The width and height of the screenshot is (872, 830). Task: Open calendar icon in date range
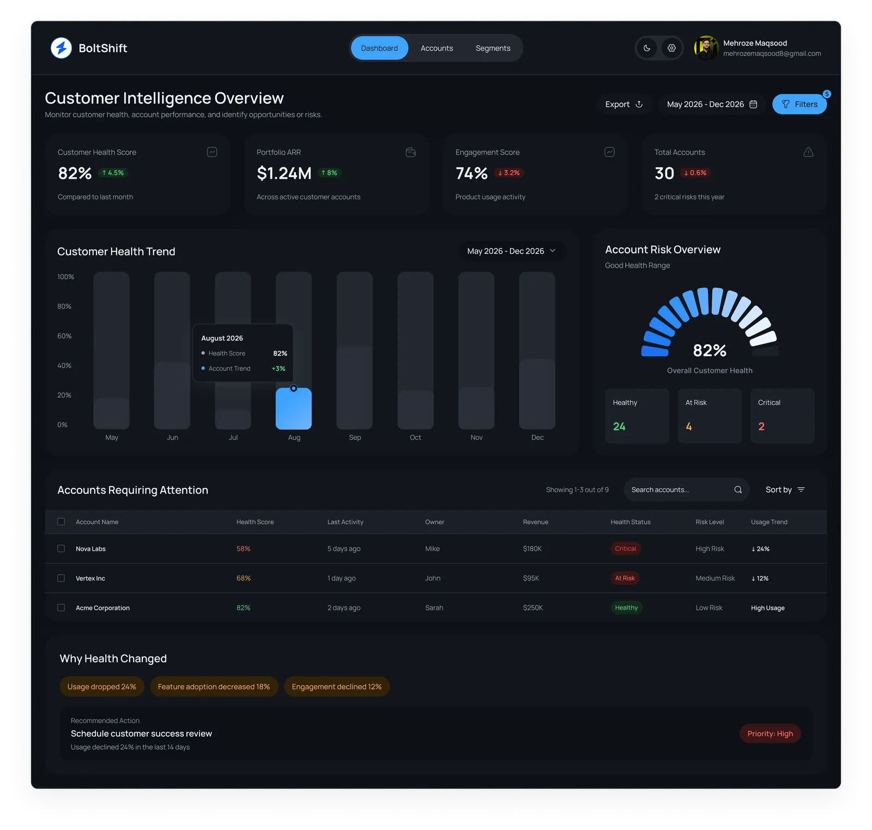point(753,104)
